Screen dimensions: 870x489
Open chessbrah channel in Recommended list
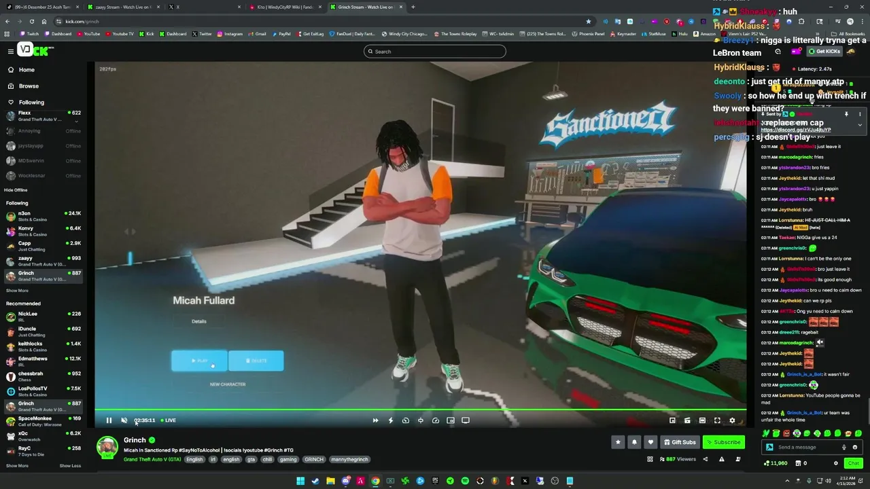point(43,376)
